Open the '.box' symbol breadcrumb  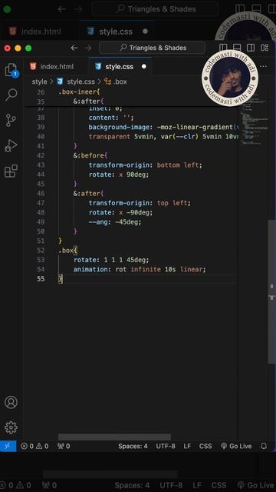click(116, 81)
